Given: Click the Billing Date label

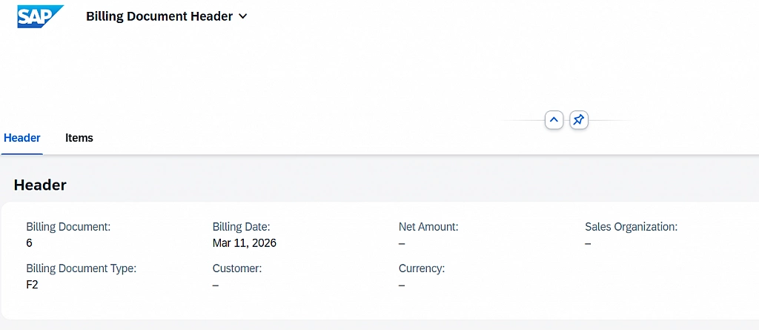Looking at the screenshot, I should [x=241, y=227].
